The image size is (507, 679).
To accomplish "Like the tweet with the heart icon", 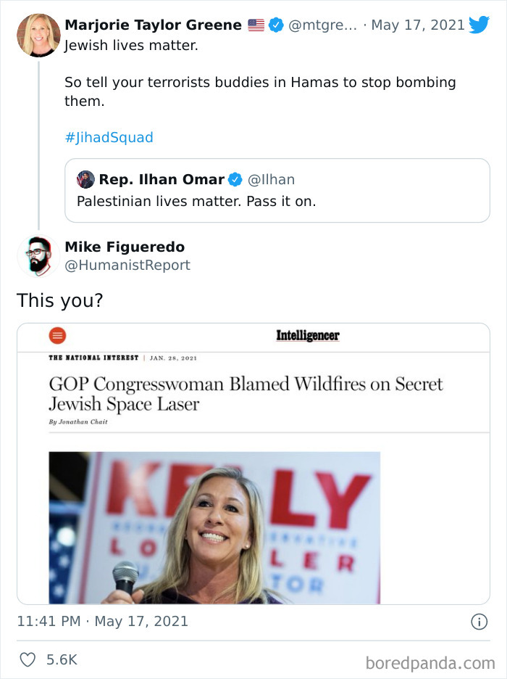I will tap(28, 659).
